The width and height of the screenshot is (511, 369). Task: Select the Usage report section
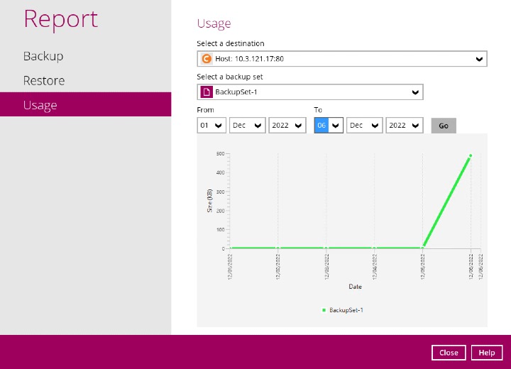(40, 105)
